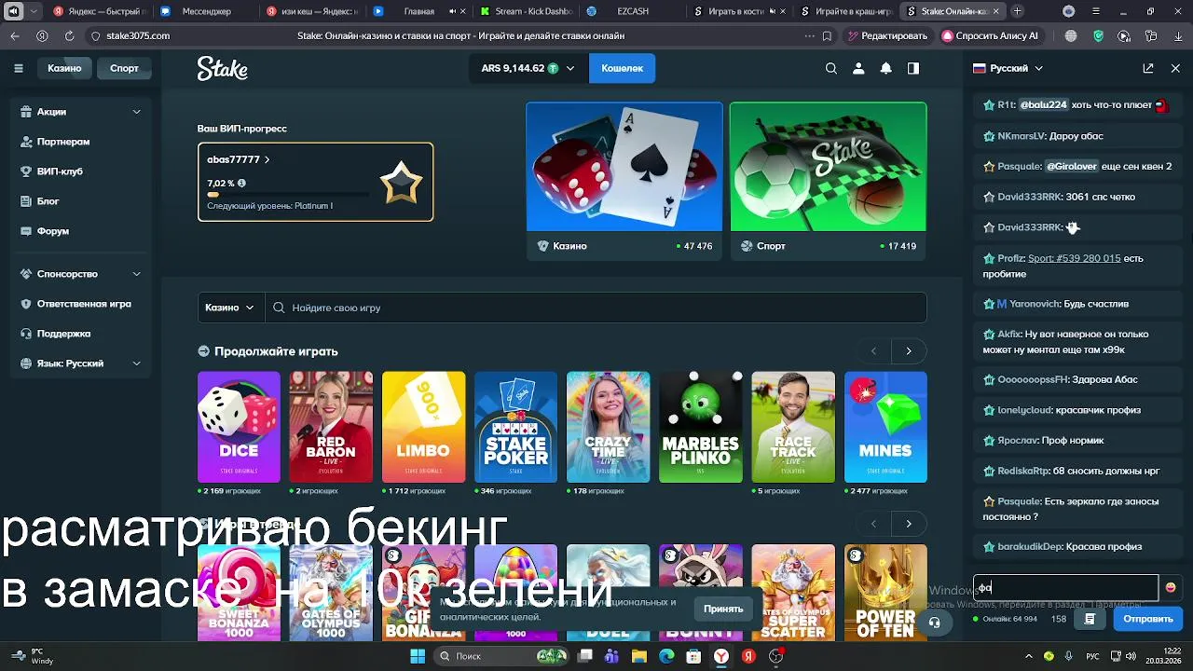Open Казино search category dropdown
The image size is (1193, 671).
click(x=231, y=308)
